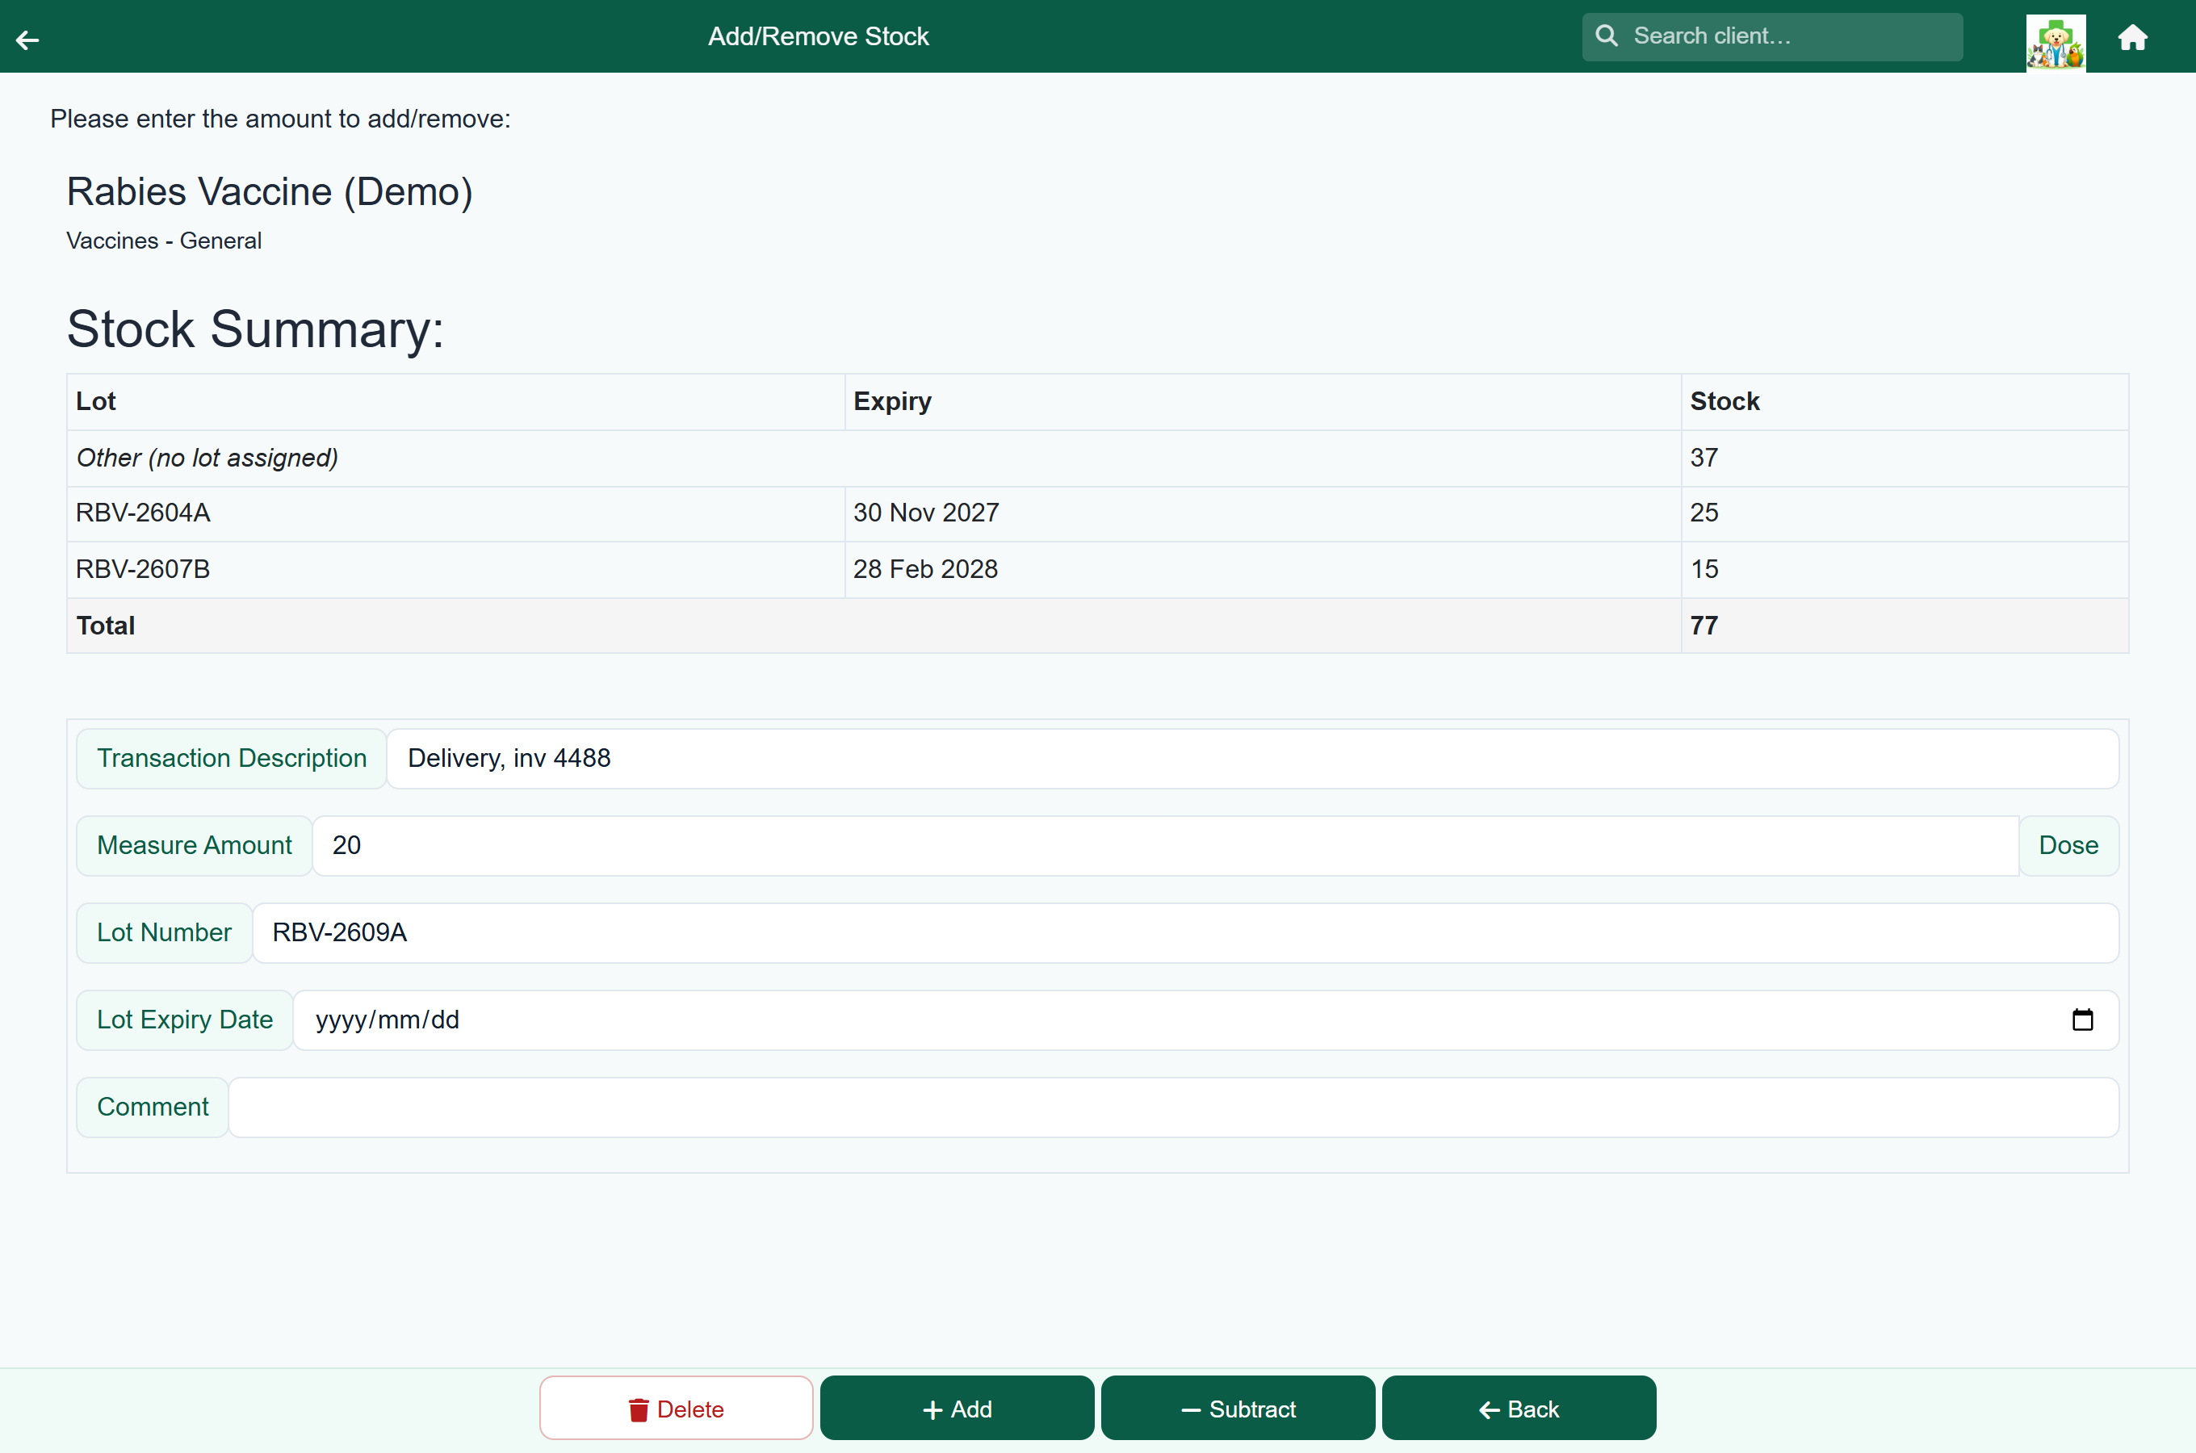
Task: Click the Rabies Vaccine (Demo) heading
Action: tap(270, 192)
